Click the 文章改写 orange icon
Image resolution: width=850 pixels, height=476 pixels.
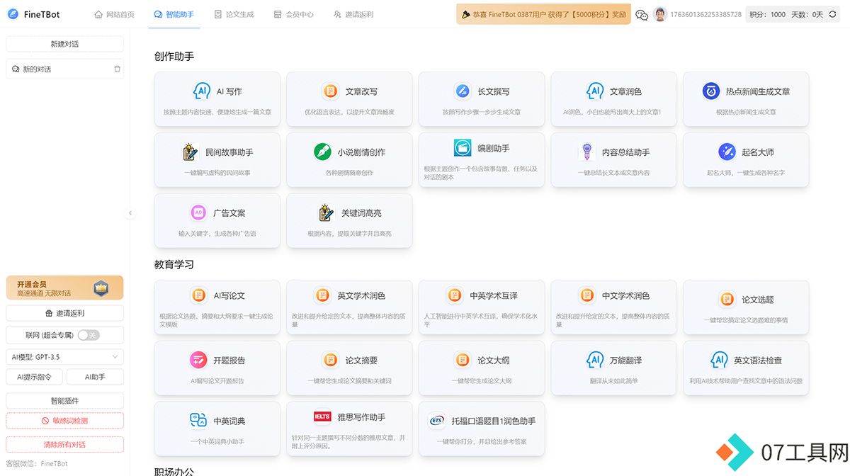click(330, 91)
